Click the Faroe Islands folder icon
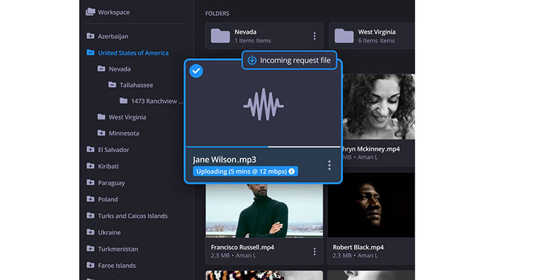Viewport: 553px width, 280px height. click(x=91, y=265)
